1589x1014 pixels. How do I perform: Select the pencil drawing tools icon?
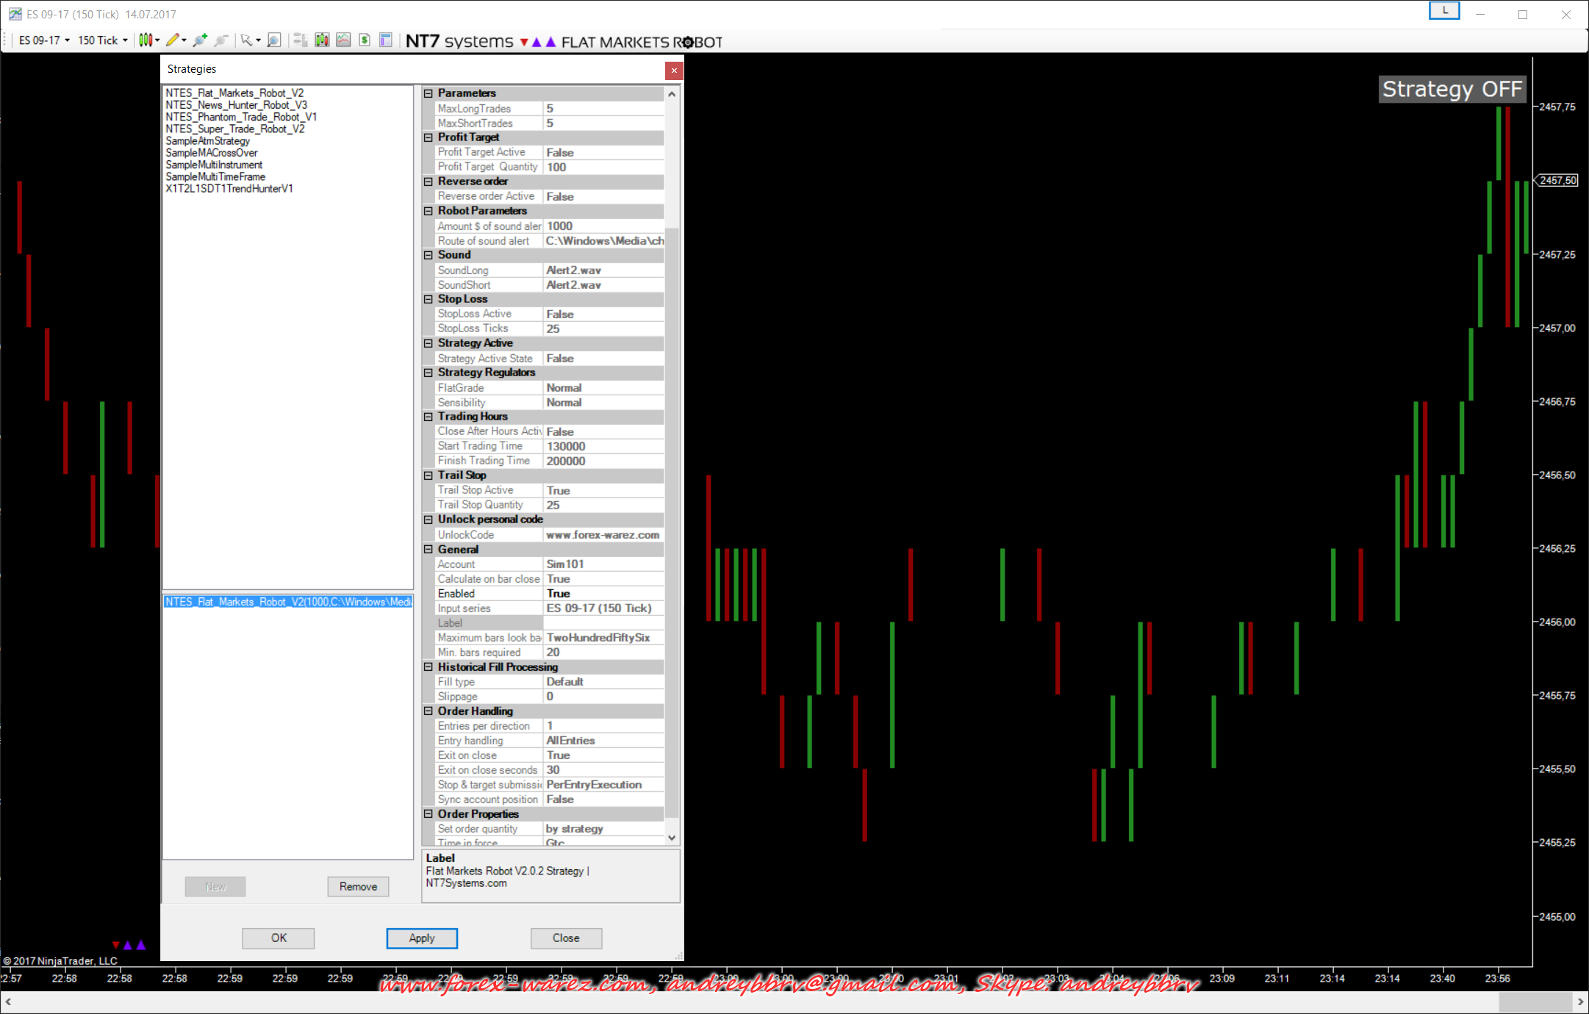pos(173,40)
